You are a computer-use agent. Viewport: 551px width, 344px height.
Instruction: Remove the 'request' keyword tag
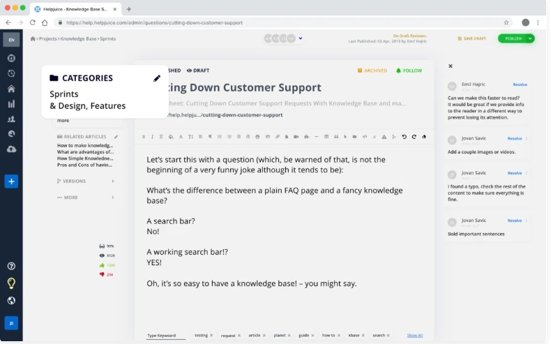239,336
